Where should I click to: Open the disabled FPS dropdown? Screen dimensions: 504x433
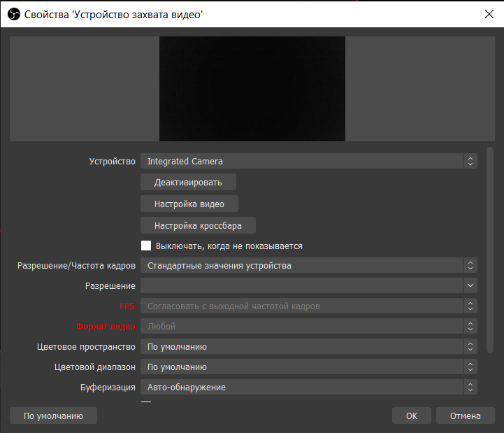[308, 306]
